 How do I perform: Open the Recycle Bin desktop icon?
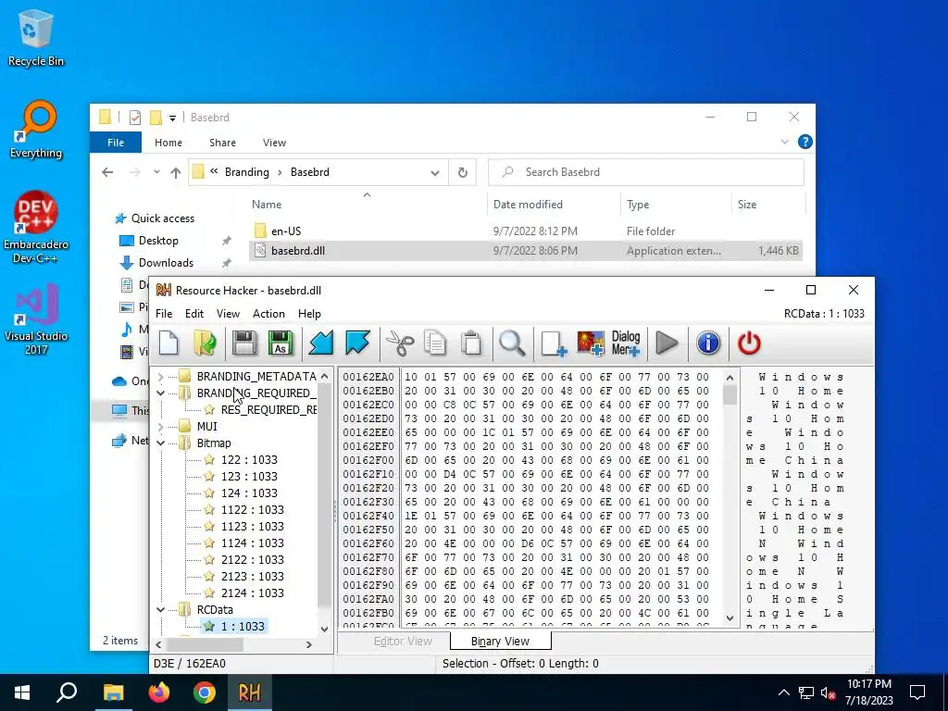36,39
